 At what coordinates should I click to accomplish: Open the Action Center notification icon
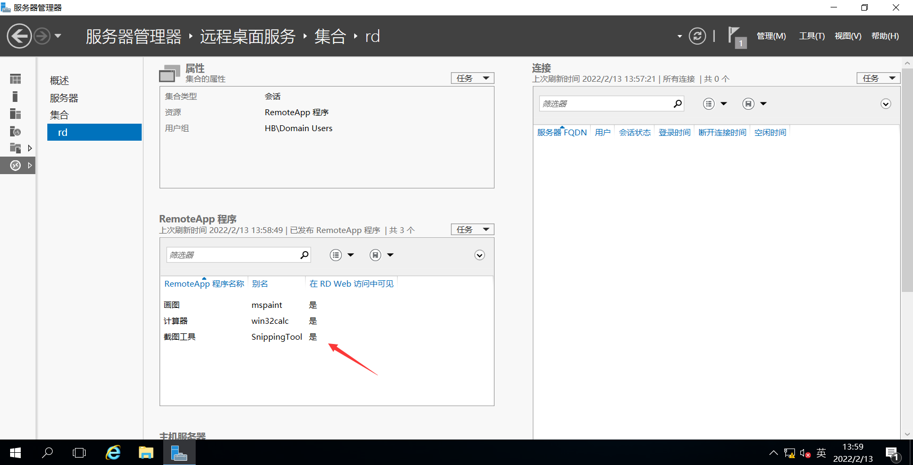point(893,453)
